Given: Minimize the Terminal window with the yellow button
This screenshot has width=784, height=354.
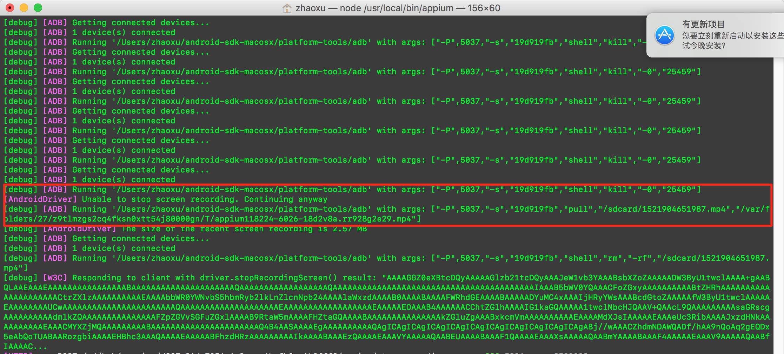Looking at the screenshot, I should click(24, 8).
